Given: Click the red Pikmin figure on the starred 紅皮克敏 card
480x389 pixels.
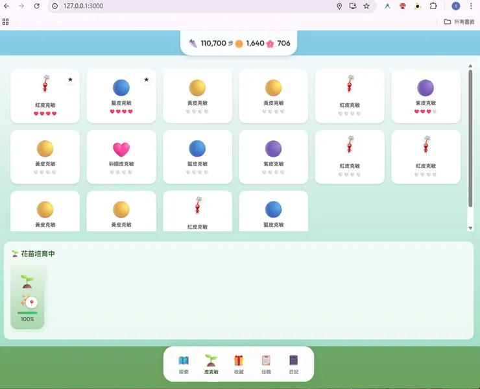Looking at the screenshot, I should (x=45, y=84).
